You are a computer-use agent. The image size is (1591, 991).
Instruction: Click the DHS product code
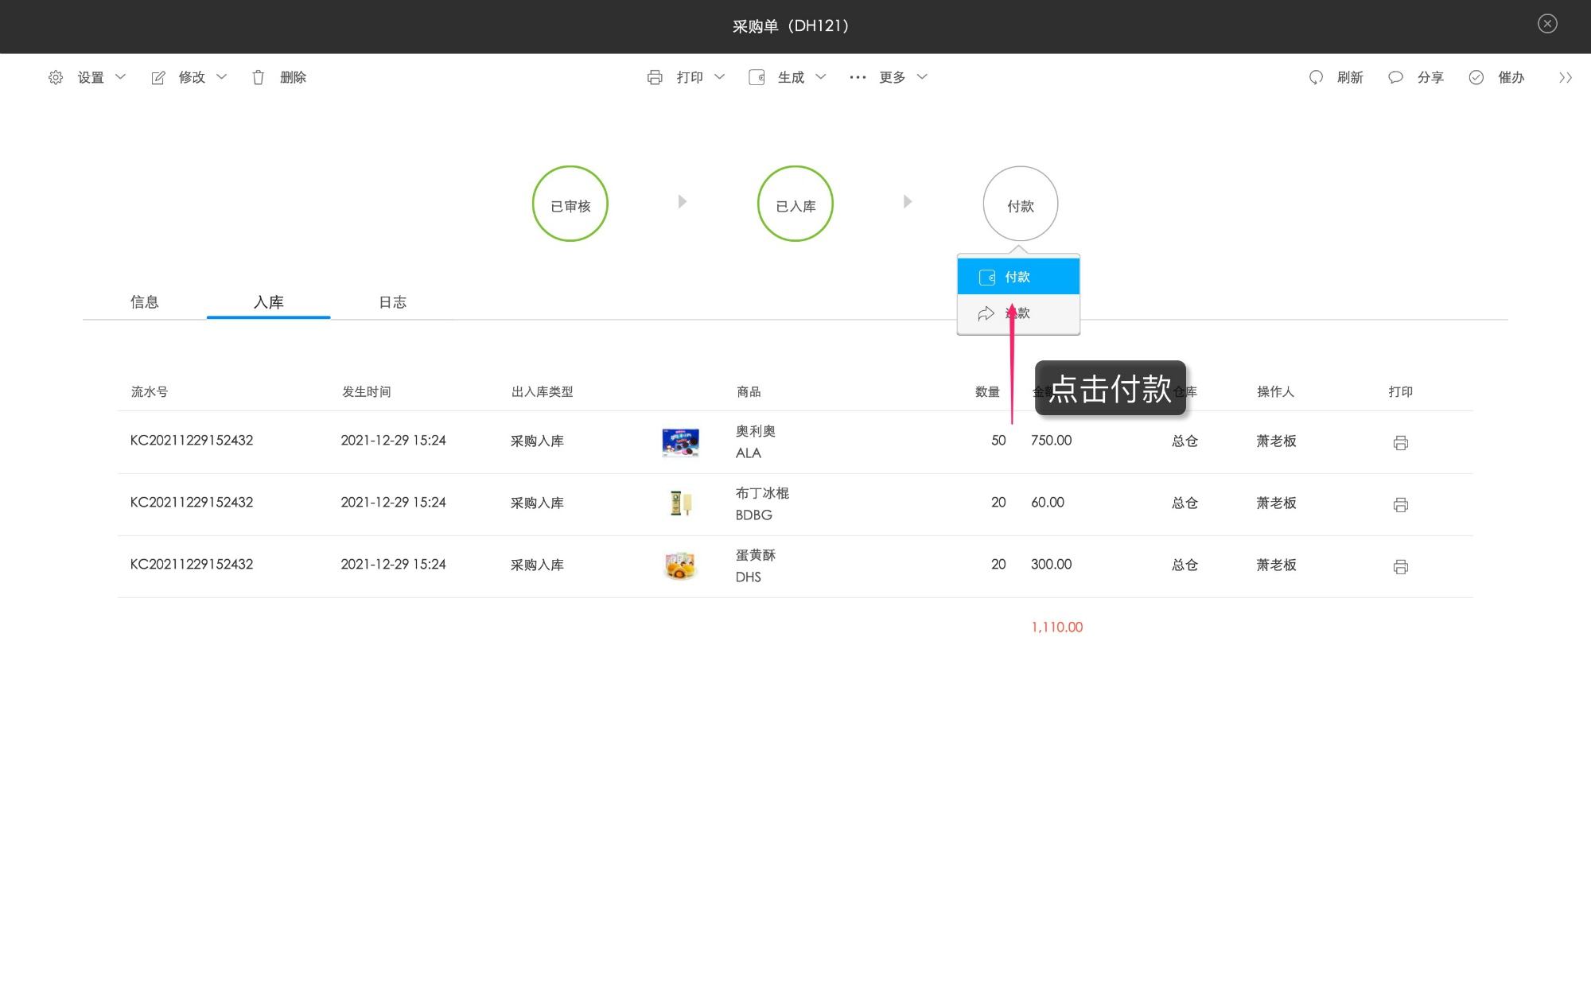[x=749, y=577]
